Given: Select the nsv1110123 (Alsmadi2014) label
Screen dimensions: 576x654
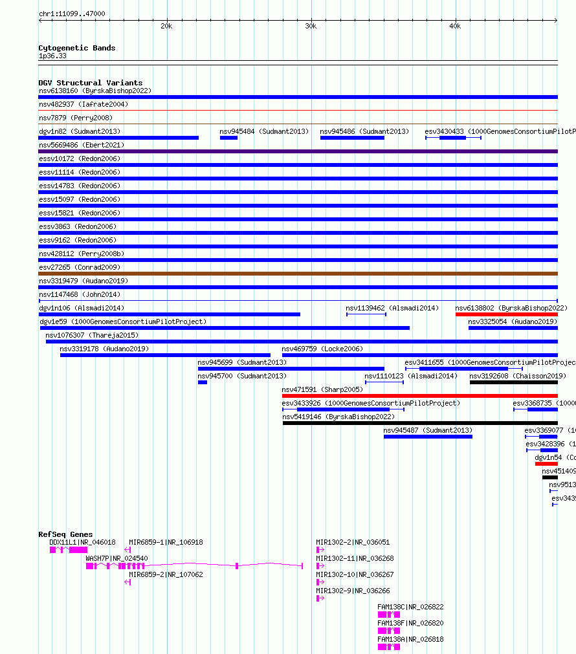Looking at the screenshot, I should [411, 376].
